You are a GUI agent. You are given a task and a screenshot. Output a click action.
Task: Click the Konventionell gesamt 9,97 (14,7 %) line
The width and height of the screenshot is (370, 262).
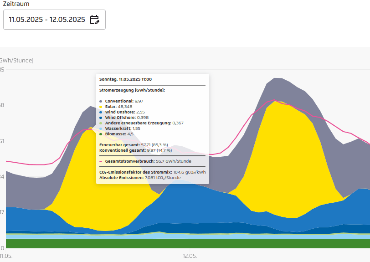pyautogui.click(x=136, y=150)
